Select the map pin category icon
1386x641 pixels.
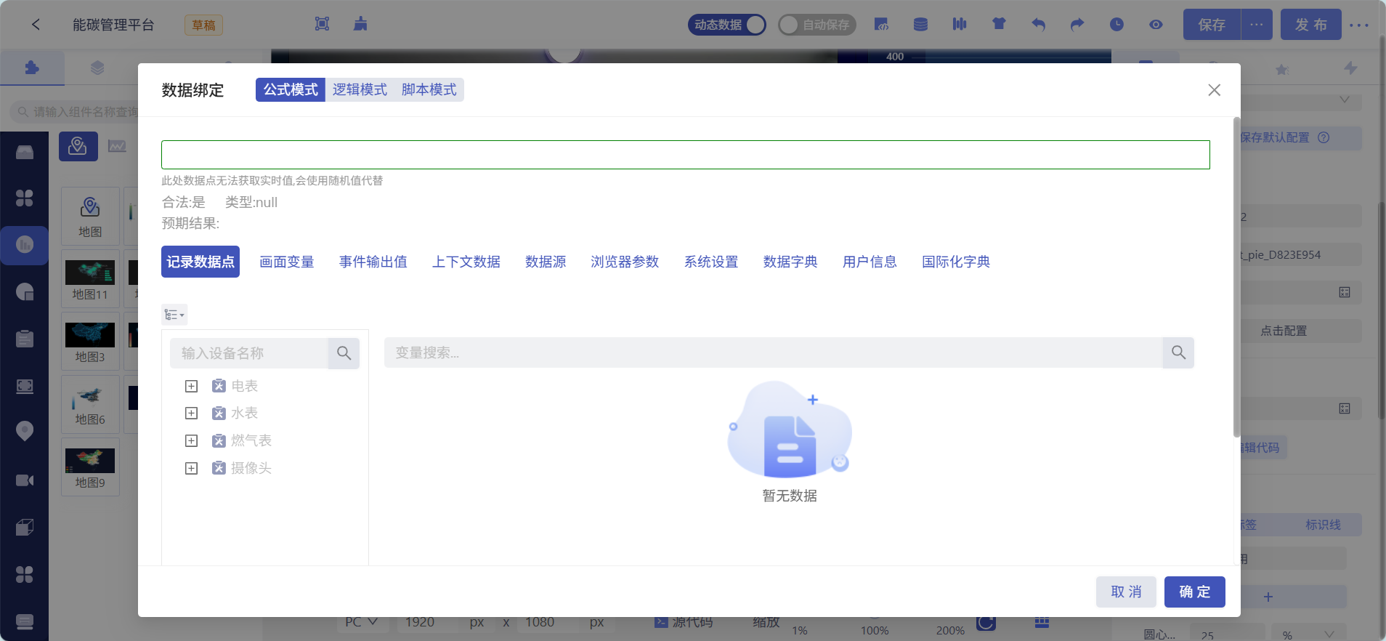point(78,147)
